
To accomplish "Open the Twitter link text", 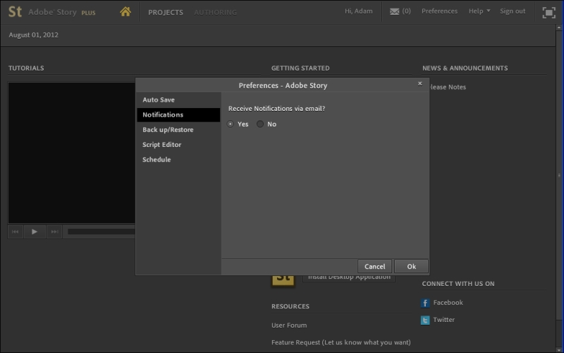I will coord(443,320).
